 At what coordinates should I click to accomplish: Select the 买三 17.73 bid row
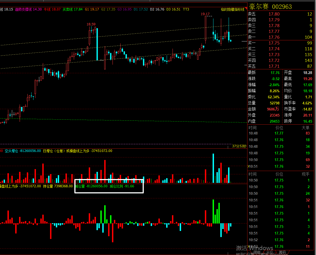[280, 55]
